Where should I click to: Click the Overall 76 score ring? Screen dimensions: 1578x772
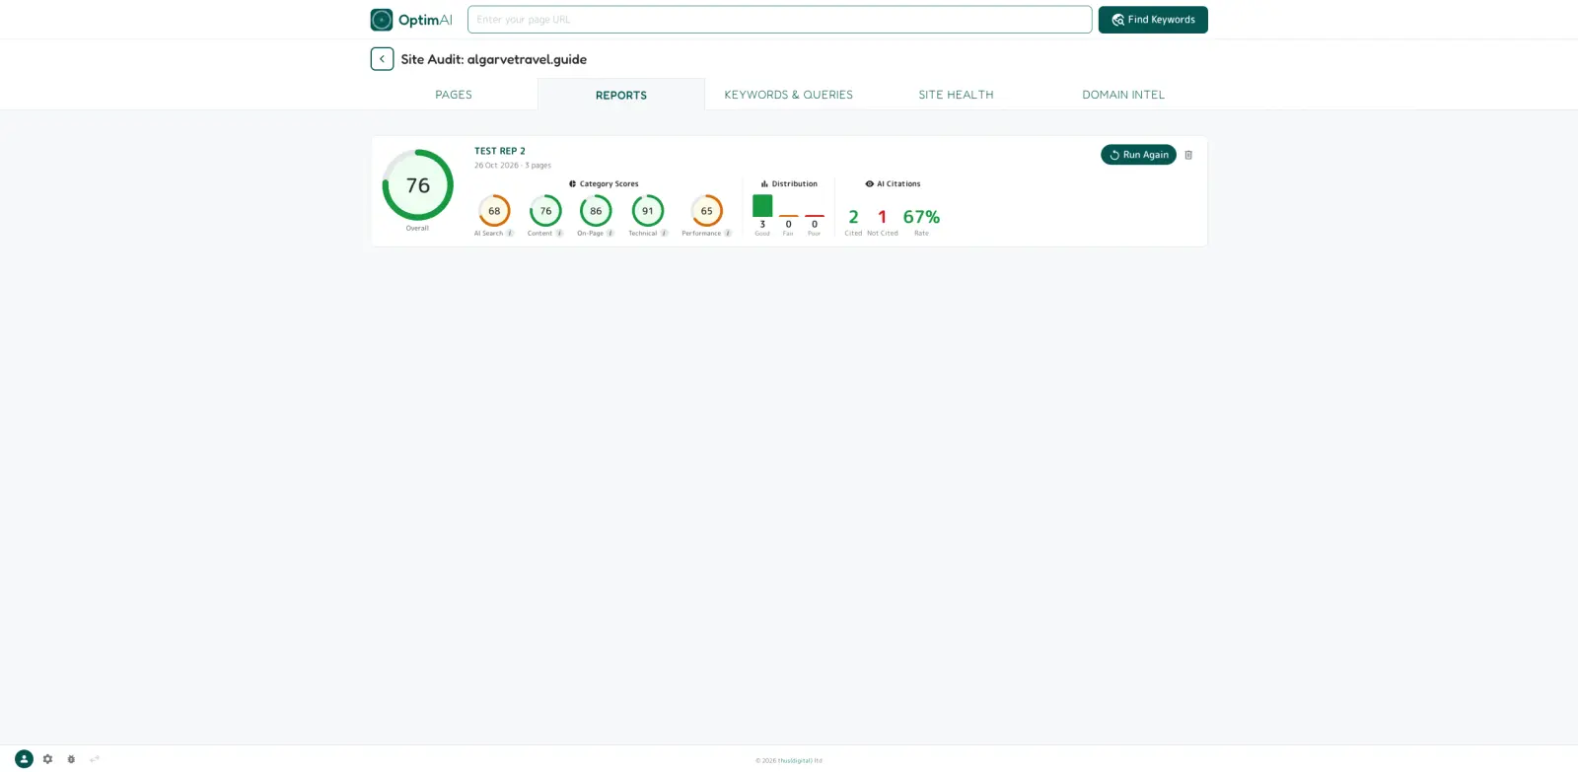[417, 184]
